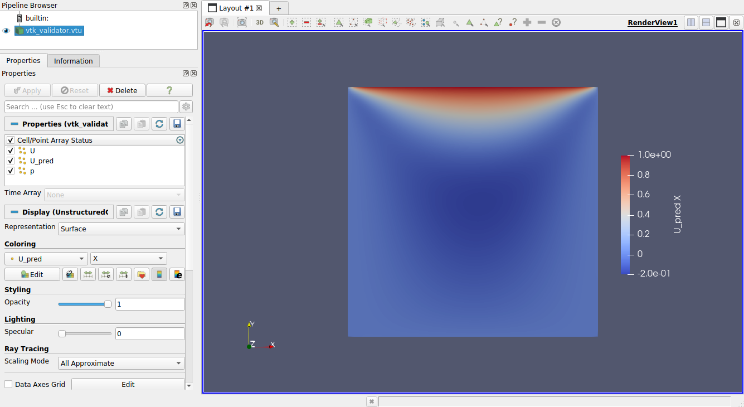Screen dimensions: 744x407
Task: Toggle color legend visibility icon
Action: point(159,274)
